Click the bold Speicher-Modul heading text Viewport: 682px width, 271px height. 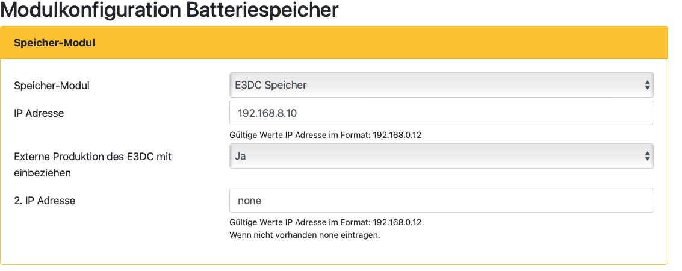[55, 43]
